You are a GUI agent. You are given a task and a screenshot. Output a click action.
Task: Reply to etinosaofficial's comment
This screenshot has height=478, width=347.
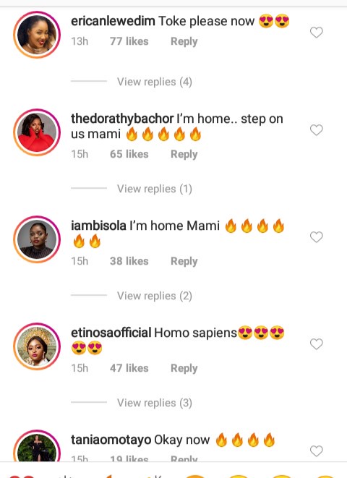click(x=184, y=368)
